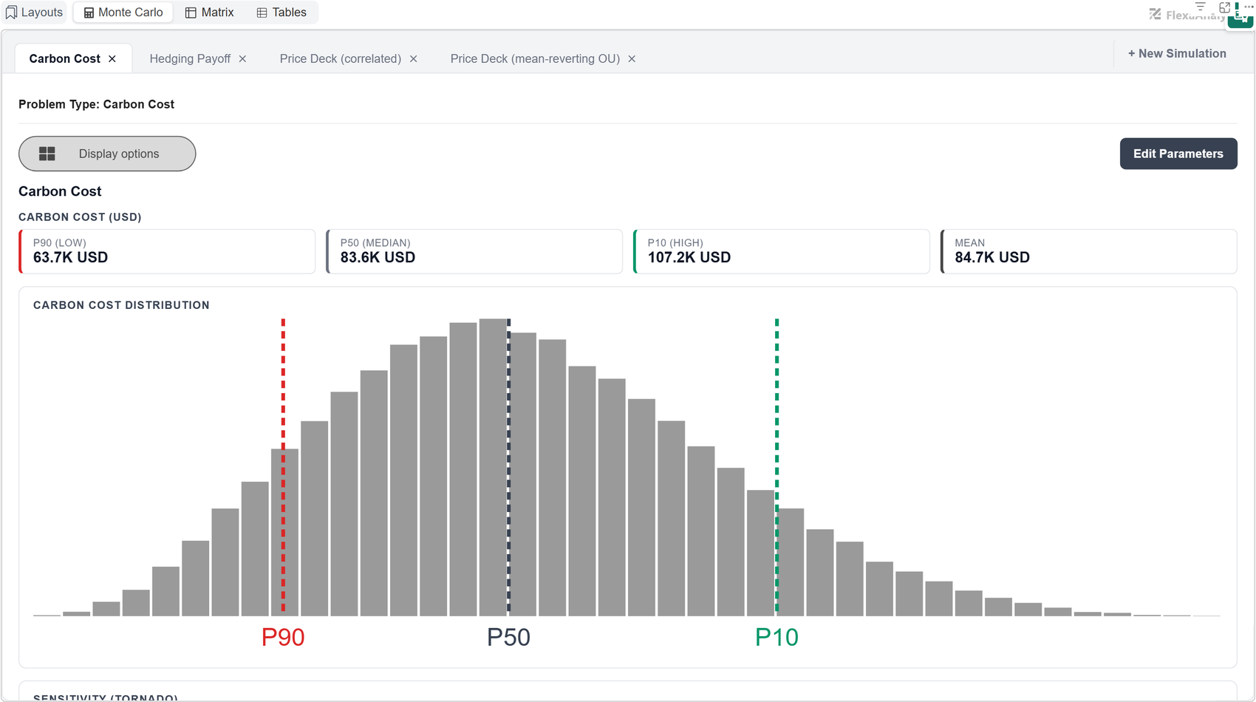Expand the Display options panel
1256x702 pixels.
coord(107,154)
